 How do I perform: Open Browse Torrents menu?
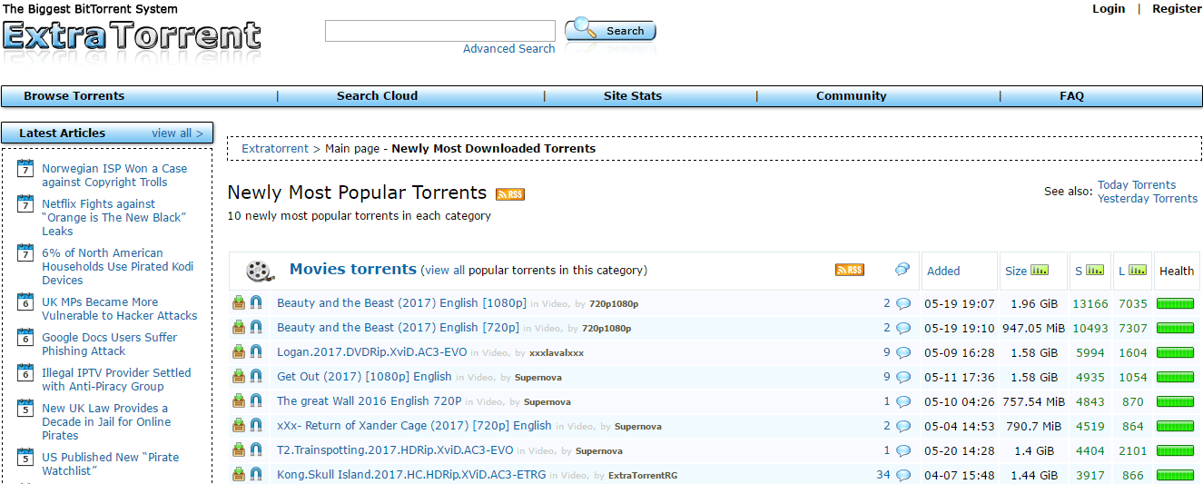[74, 96]
